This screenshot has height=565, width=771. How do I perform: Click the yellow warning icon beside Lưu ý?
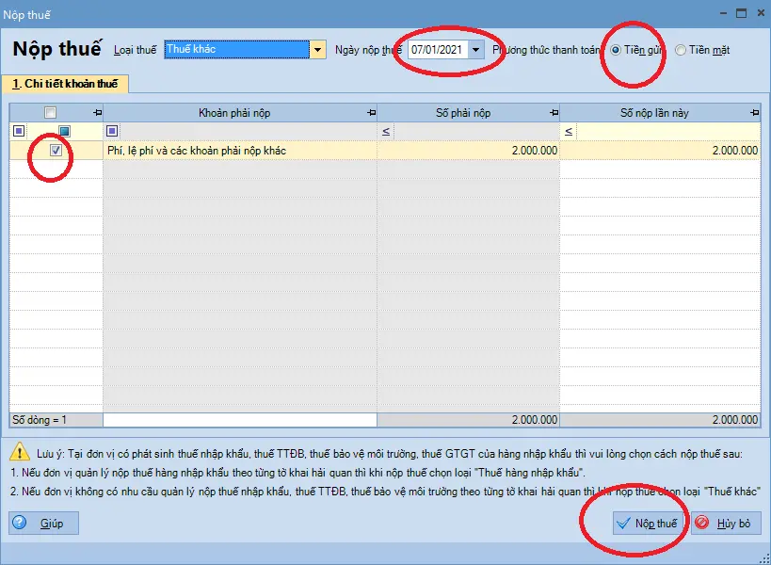click(x=20, y=451)
